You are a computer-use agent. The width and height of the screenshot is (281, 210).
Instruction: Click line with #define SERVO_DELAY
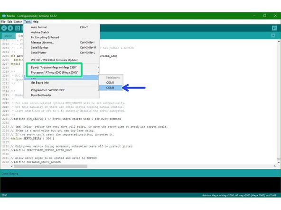pyautogui.click(x=32, y=139)
